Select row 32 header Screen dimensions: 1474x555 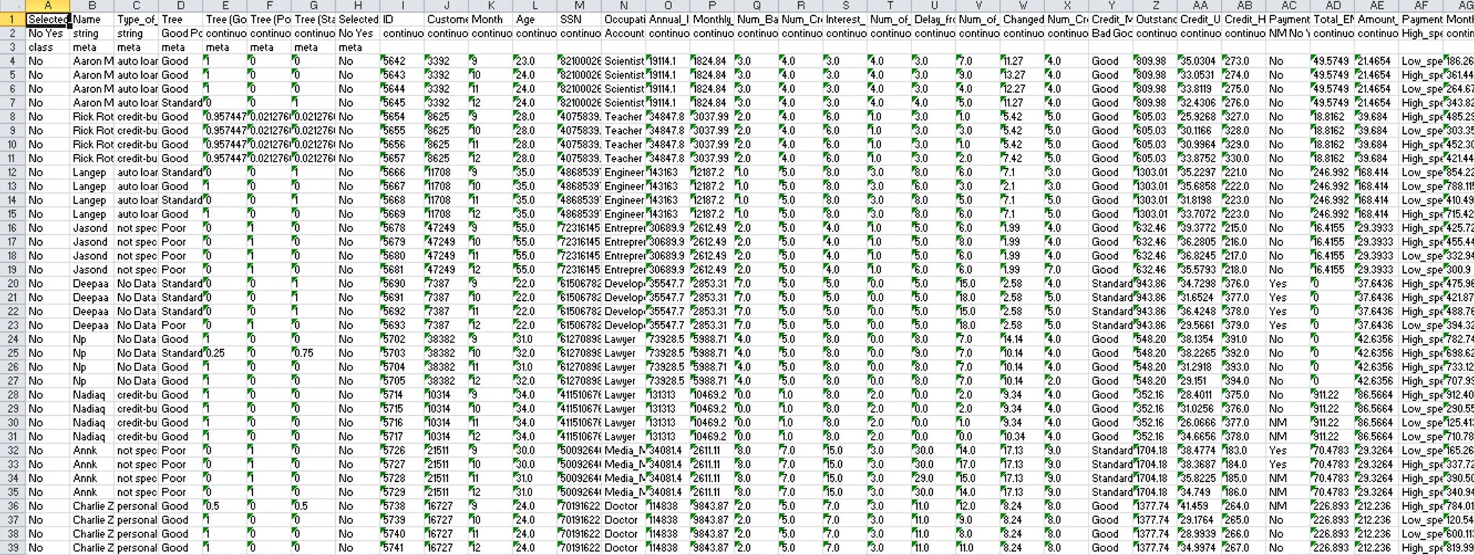[13, 450]
